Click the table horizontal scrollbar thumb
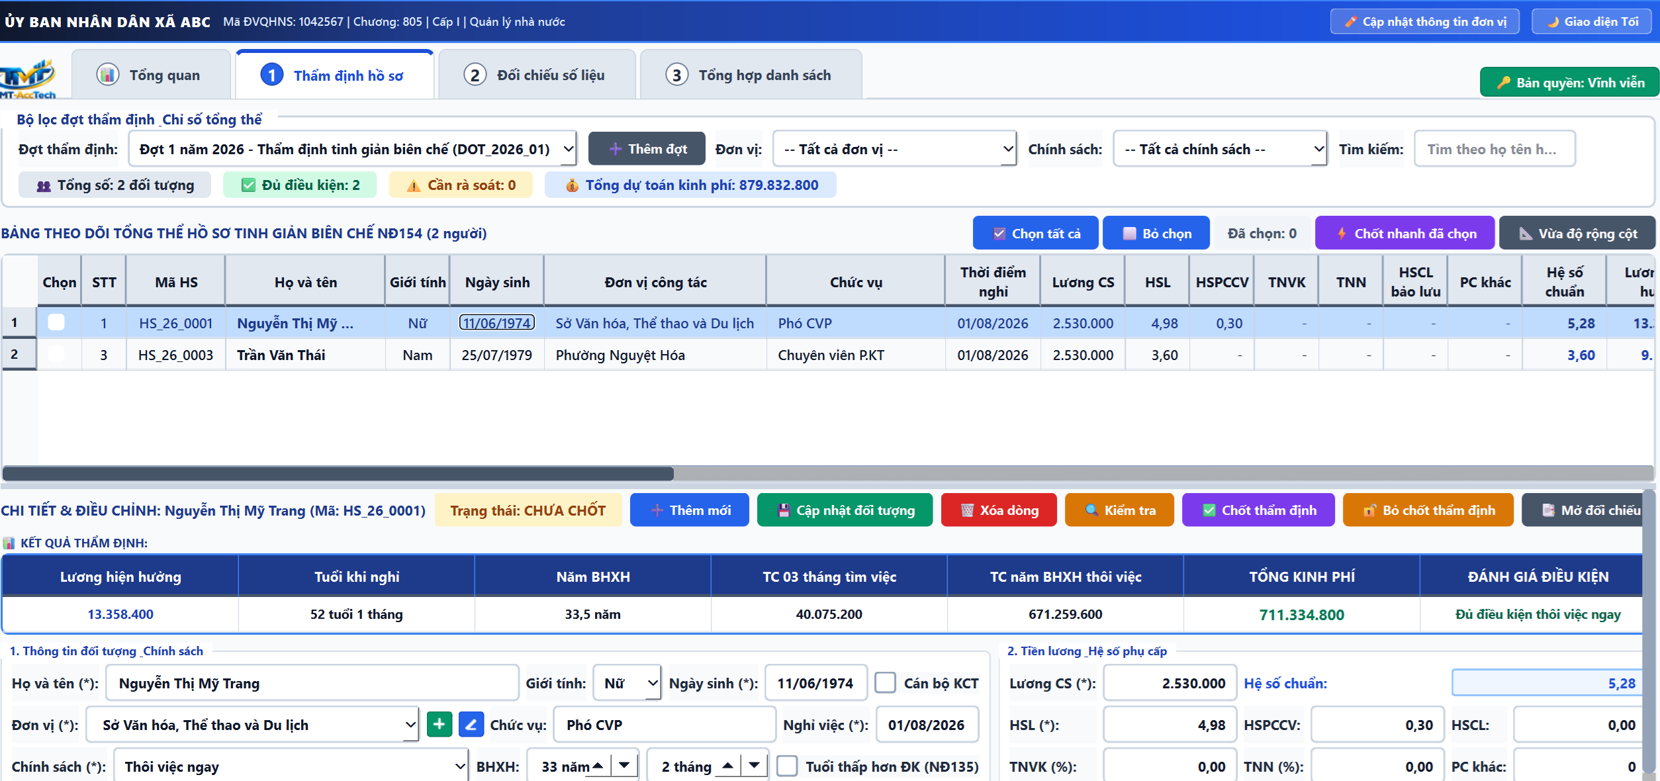The image size is (1660, 781). (338, 473)
